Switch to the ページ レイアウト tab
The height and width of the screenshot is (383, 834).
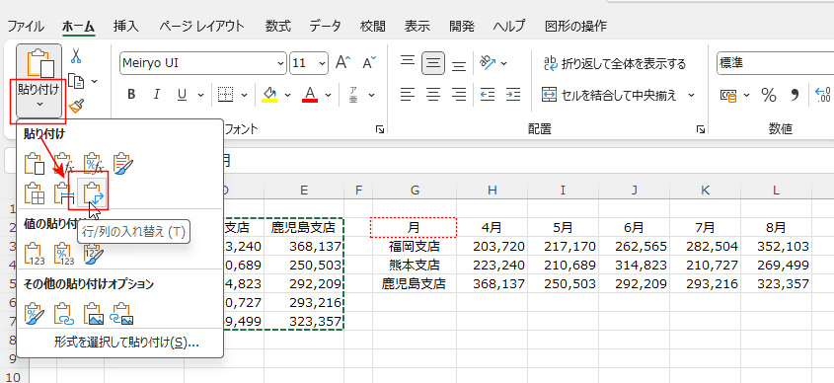pos(201,26)
